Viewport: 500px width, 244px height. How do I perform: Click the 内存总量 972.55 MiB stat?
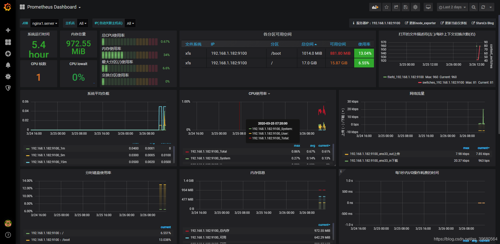coord(78,47)
